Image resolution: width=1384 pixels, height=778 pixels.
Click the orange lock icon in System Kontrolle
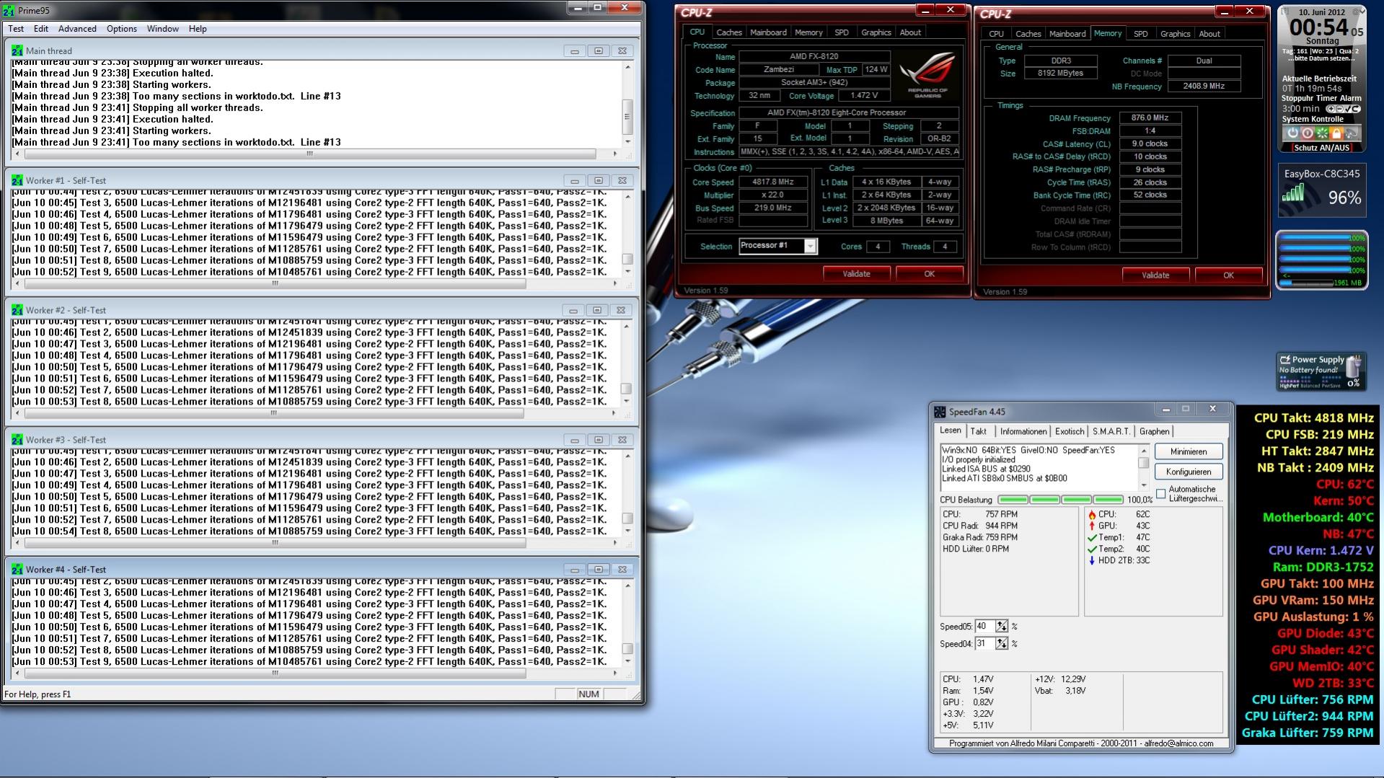tap(1336, 133)
